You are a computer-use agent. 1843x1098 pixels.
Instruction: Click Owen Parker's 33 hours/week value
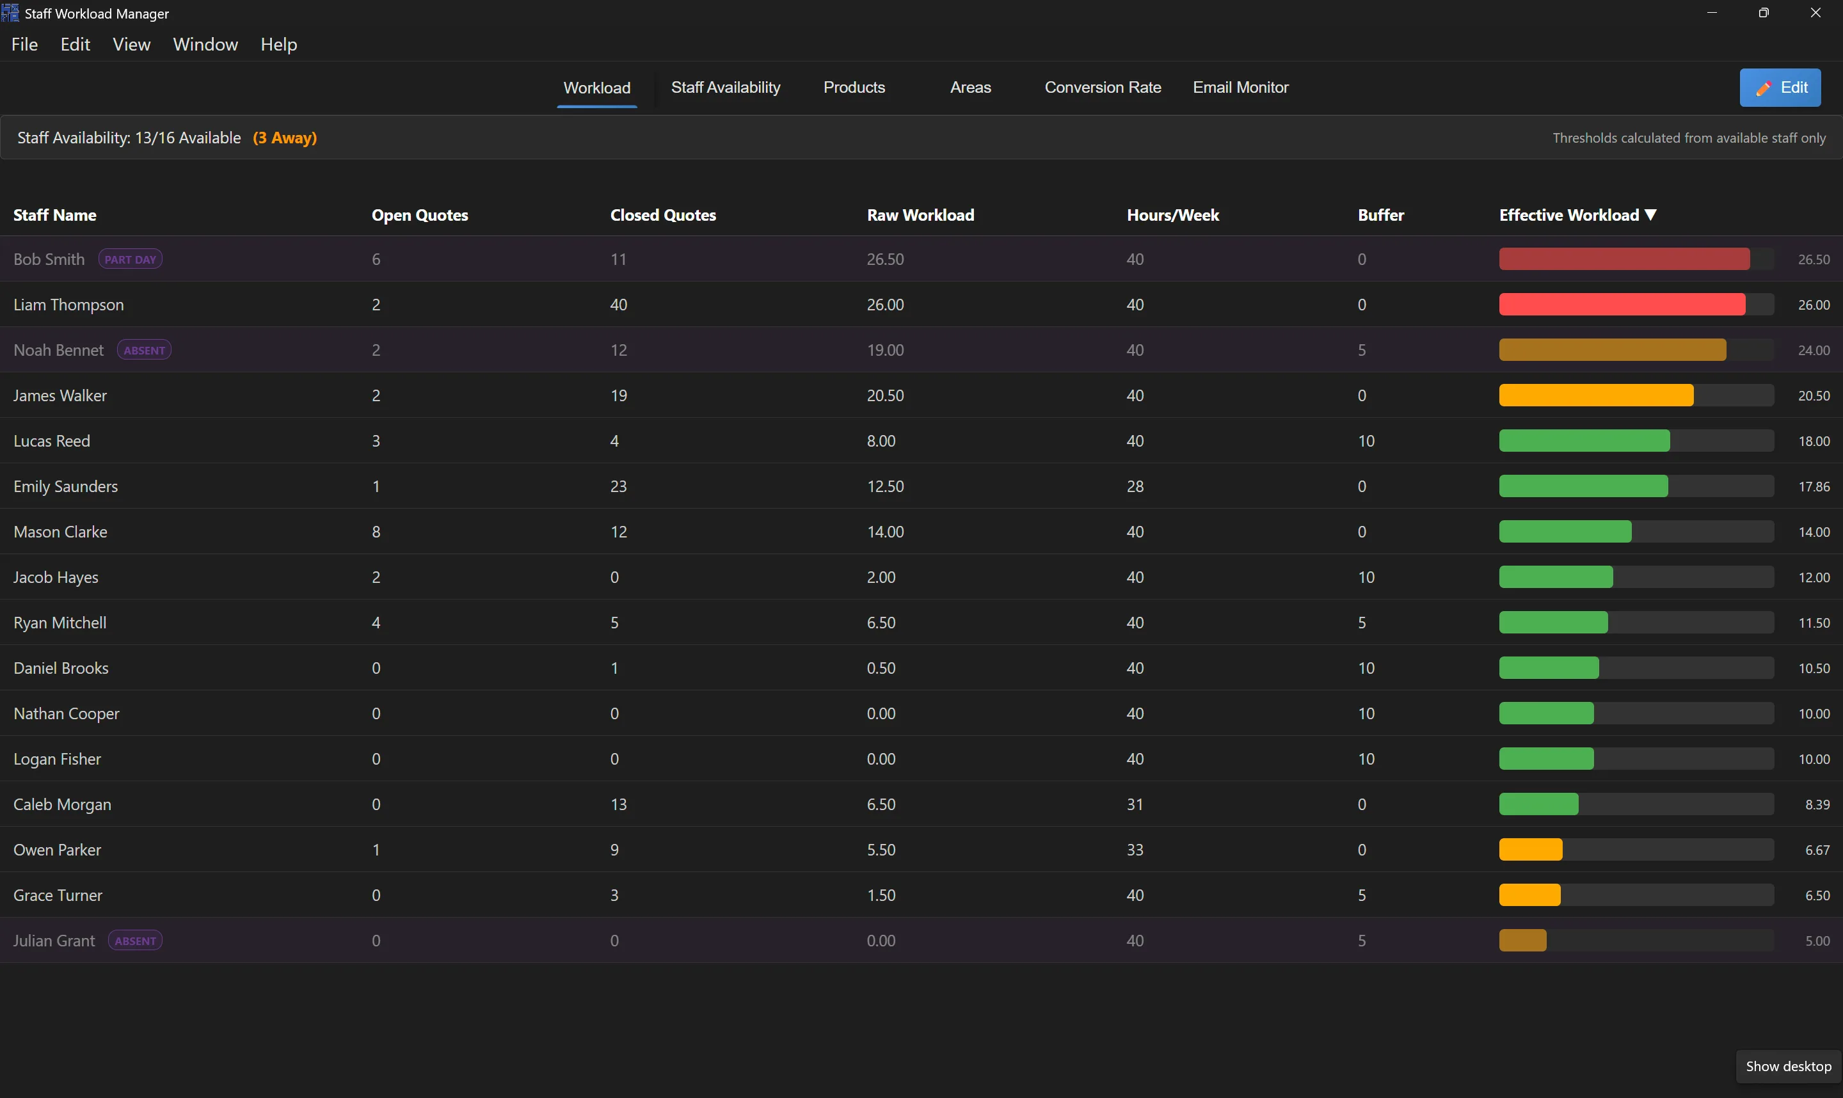tap(1135, 849)
